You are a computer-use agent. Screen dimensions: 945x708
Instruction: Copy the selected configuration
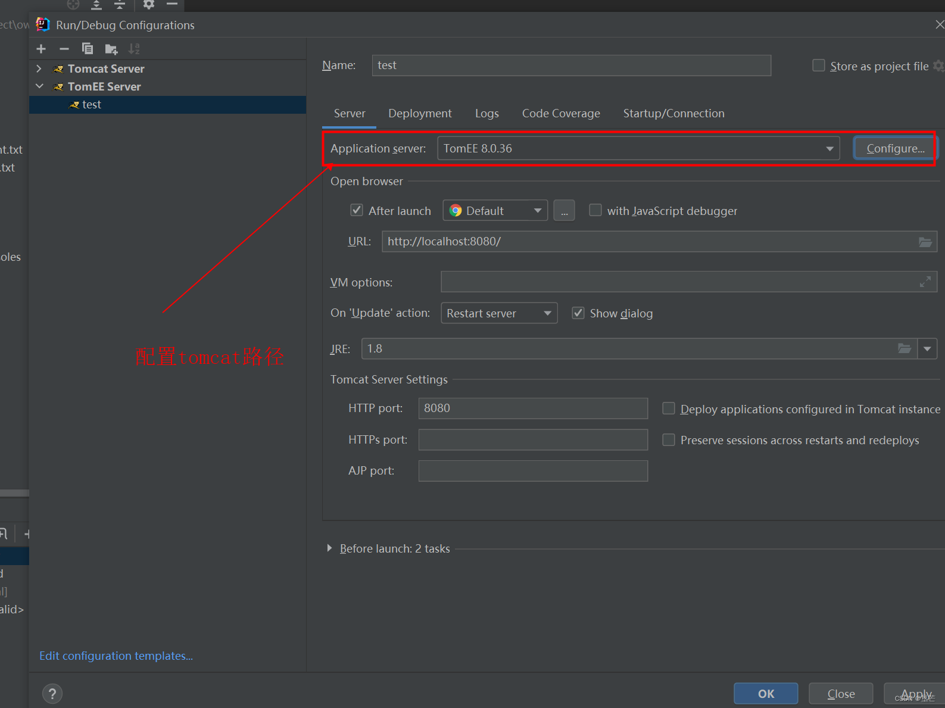88,49
